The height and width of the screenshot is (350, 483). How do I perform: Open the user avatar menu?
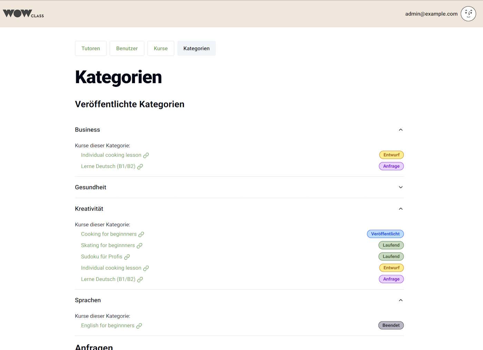click(x=468, y=14)
